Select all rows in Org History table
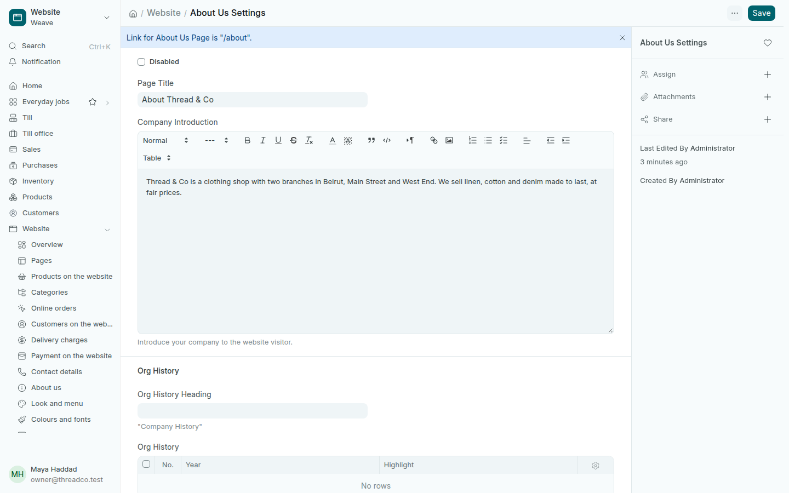Image resolution: width=789 pixels, height=493 pixels. click(x=146, y=465)
